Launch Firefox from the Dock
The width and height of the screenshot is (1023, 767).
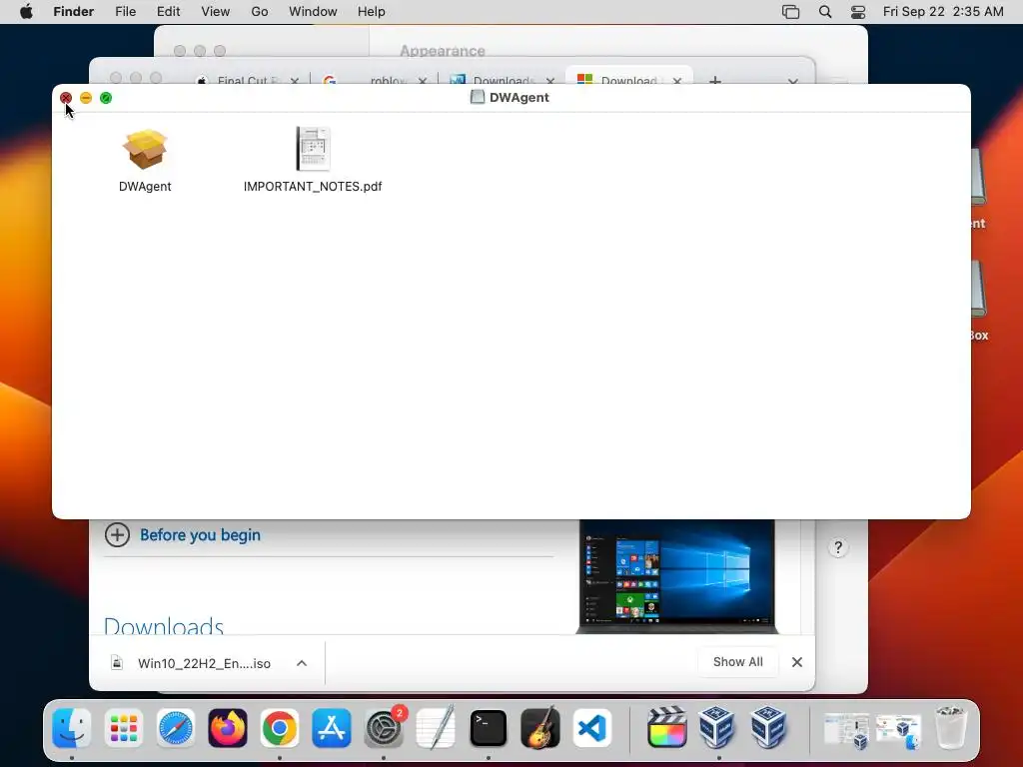click(228, 728)
